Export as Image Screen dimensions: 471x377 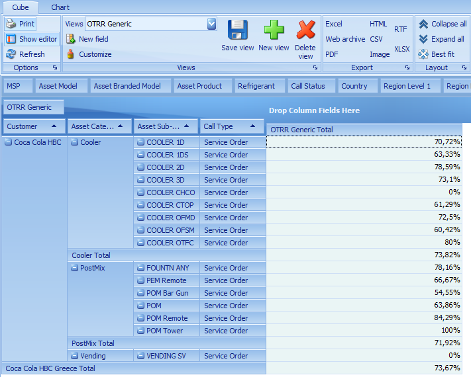(x=380, y=54)
